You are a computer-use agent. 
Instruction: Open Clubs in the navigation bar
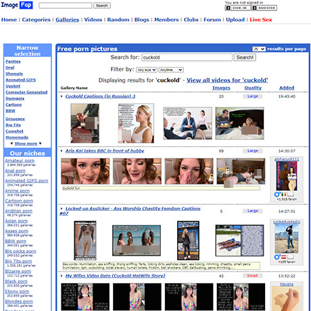[191, 20]
